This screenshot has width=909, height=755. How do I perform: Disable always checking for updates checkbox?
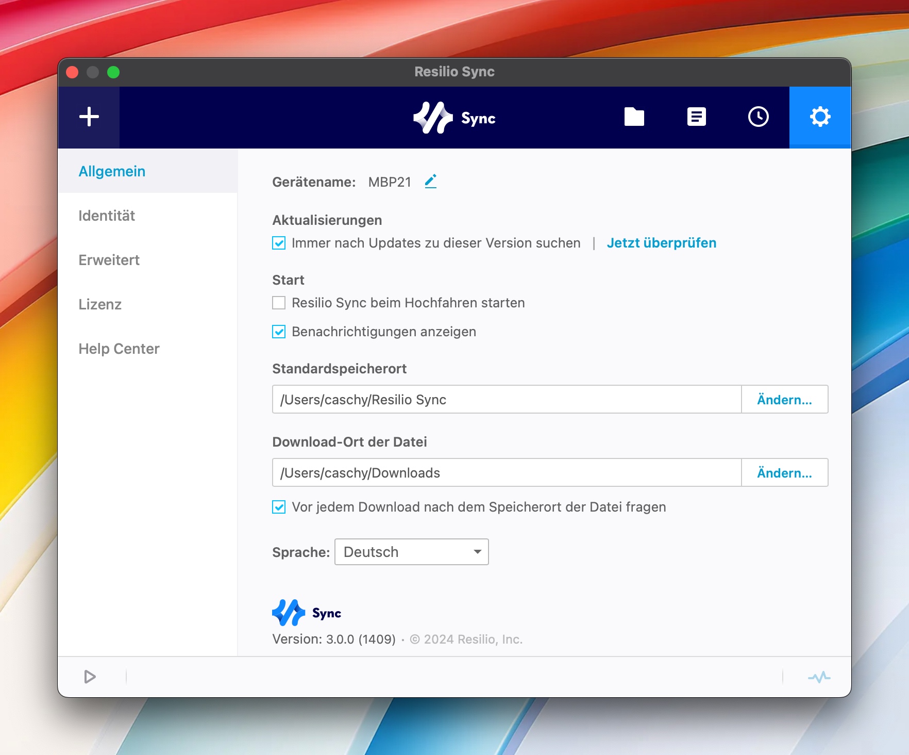click(279, 243)
